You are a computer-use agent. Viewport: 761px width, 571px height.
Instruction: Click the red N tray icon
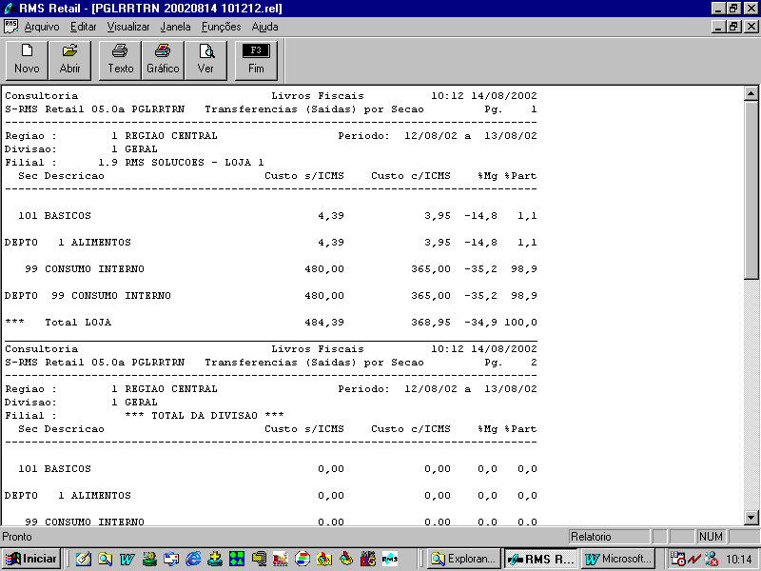(694, 560)
